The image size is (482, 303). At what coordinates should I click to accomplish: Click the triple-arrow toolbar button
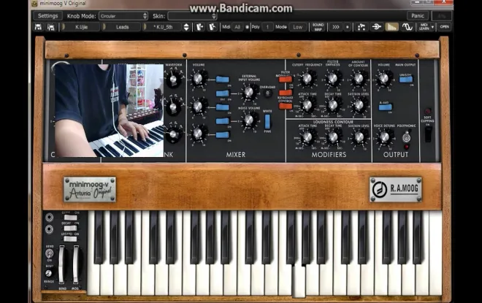336,27
